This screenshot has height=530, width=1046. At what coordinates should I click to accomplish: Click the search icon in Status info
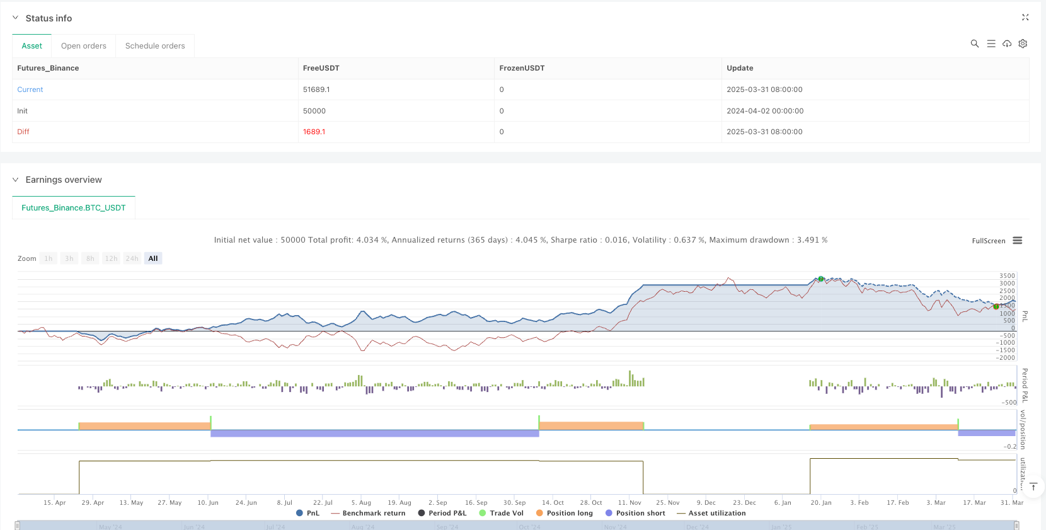point(974,43)
